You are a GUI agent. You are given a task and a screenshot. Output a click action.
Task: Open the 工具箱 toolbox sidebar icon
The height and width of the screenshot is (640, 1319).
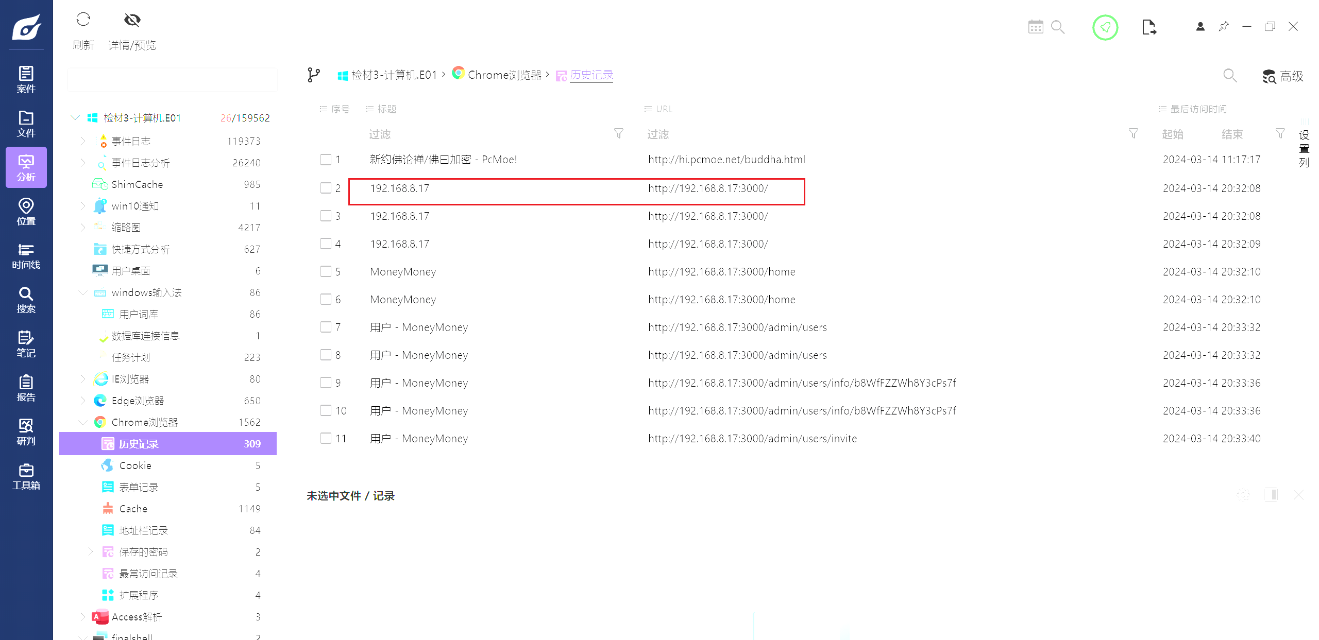tap(26, 476)
